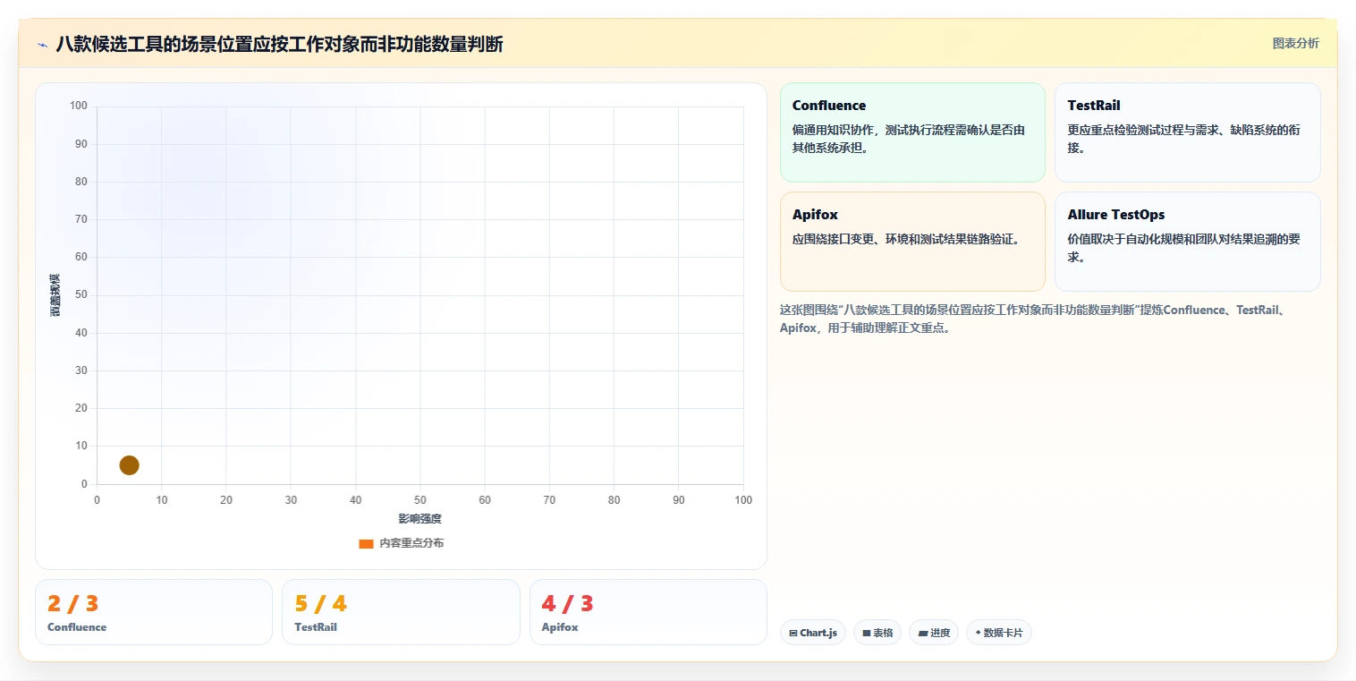Screen dimensions: 1356x681
Task: Click the 影响强度 x-axis label
Action: 420,519
